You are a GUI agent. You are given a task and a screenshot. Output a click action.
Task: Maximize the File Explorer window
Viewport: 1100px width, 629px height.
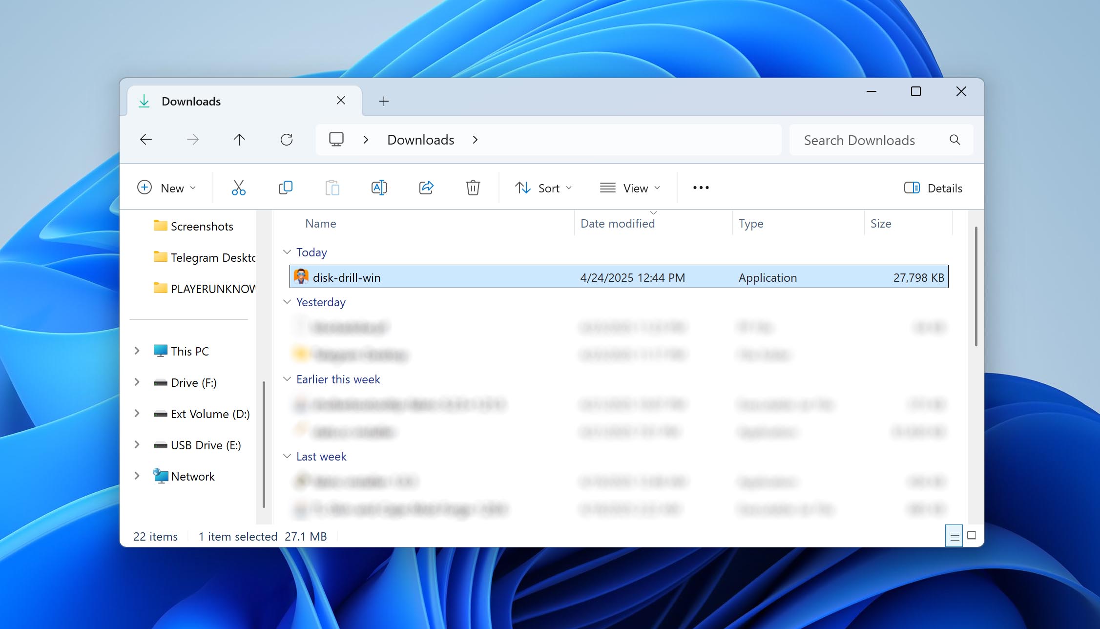point(916,91)
